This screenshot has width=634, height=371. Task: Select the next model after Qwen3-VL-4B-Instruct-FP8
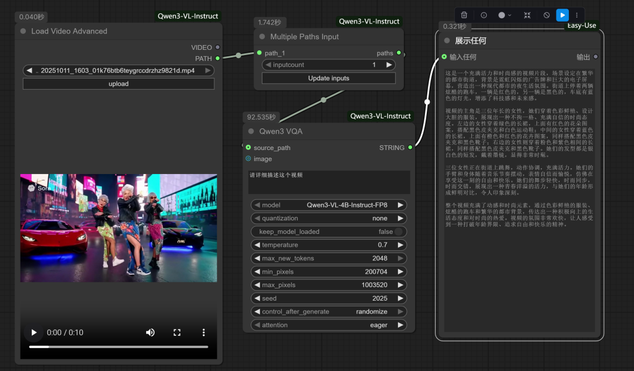(x=401, y=205)
